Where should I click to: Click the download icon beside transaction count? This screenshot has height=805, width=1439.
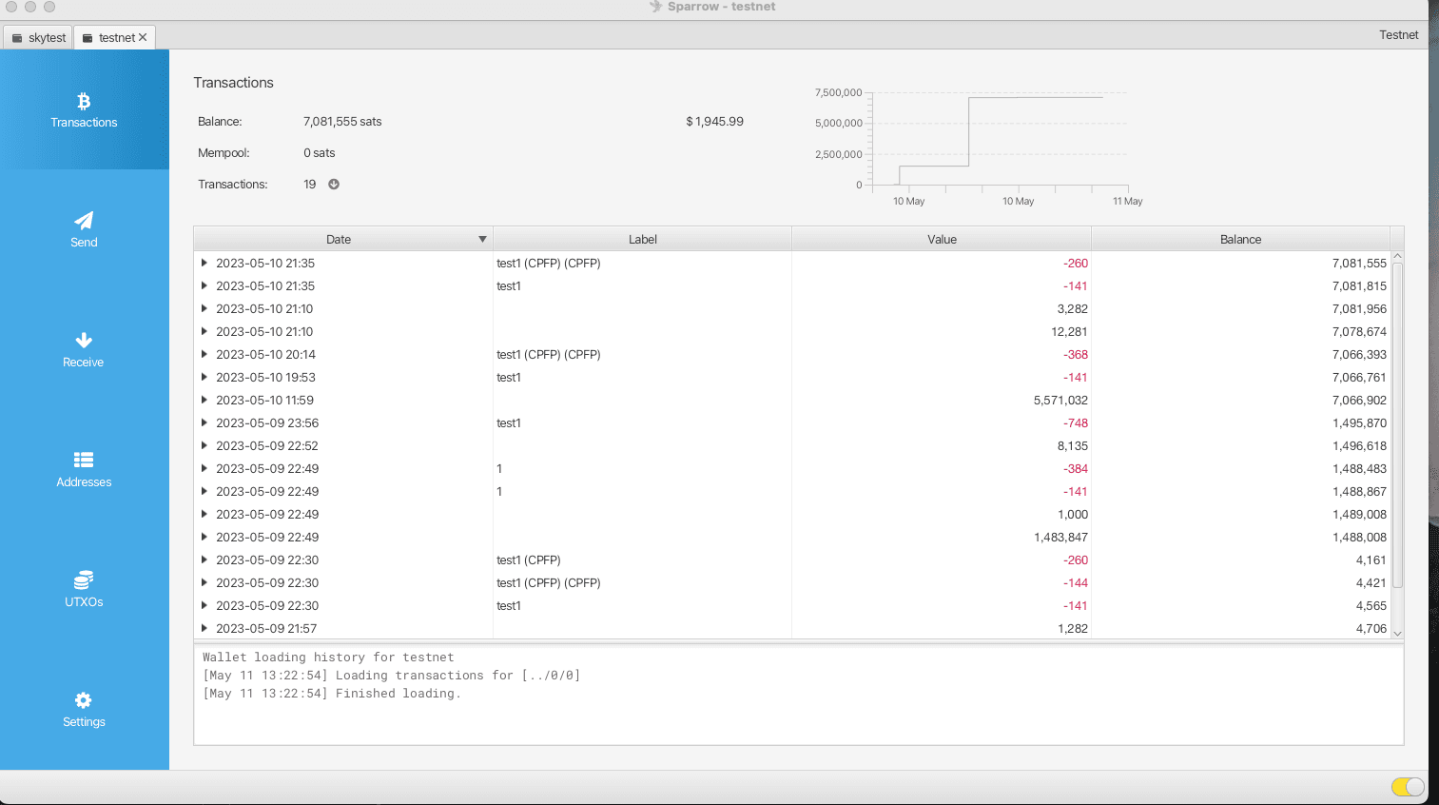click(x=334, y=185)
